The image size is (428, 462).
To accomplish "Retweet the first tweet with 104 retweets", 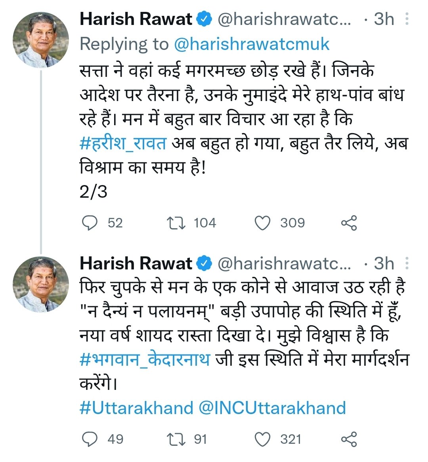I will pos(176,223).
